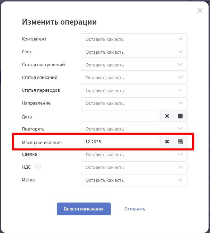Open calendar for Месяц начисления
210x233 pixels.
point(180,142)
